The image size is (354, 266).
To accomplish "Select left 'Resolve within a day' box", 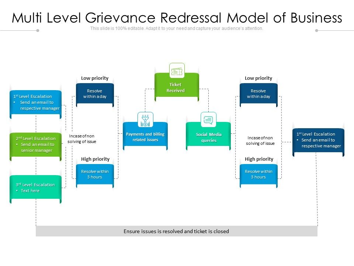I will 95,95.
